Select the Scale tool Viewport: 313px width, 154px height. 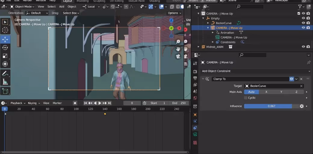tap(5, 56)
